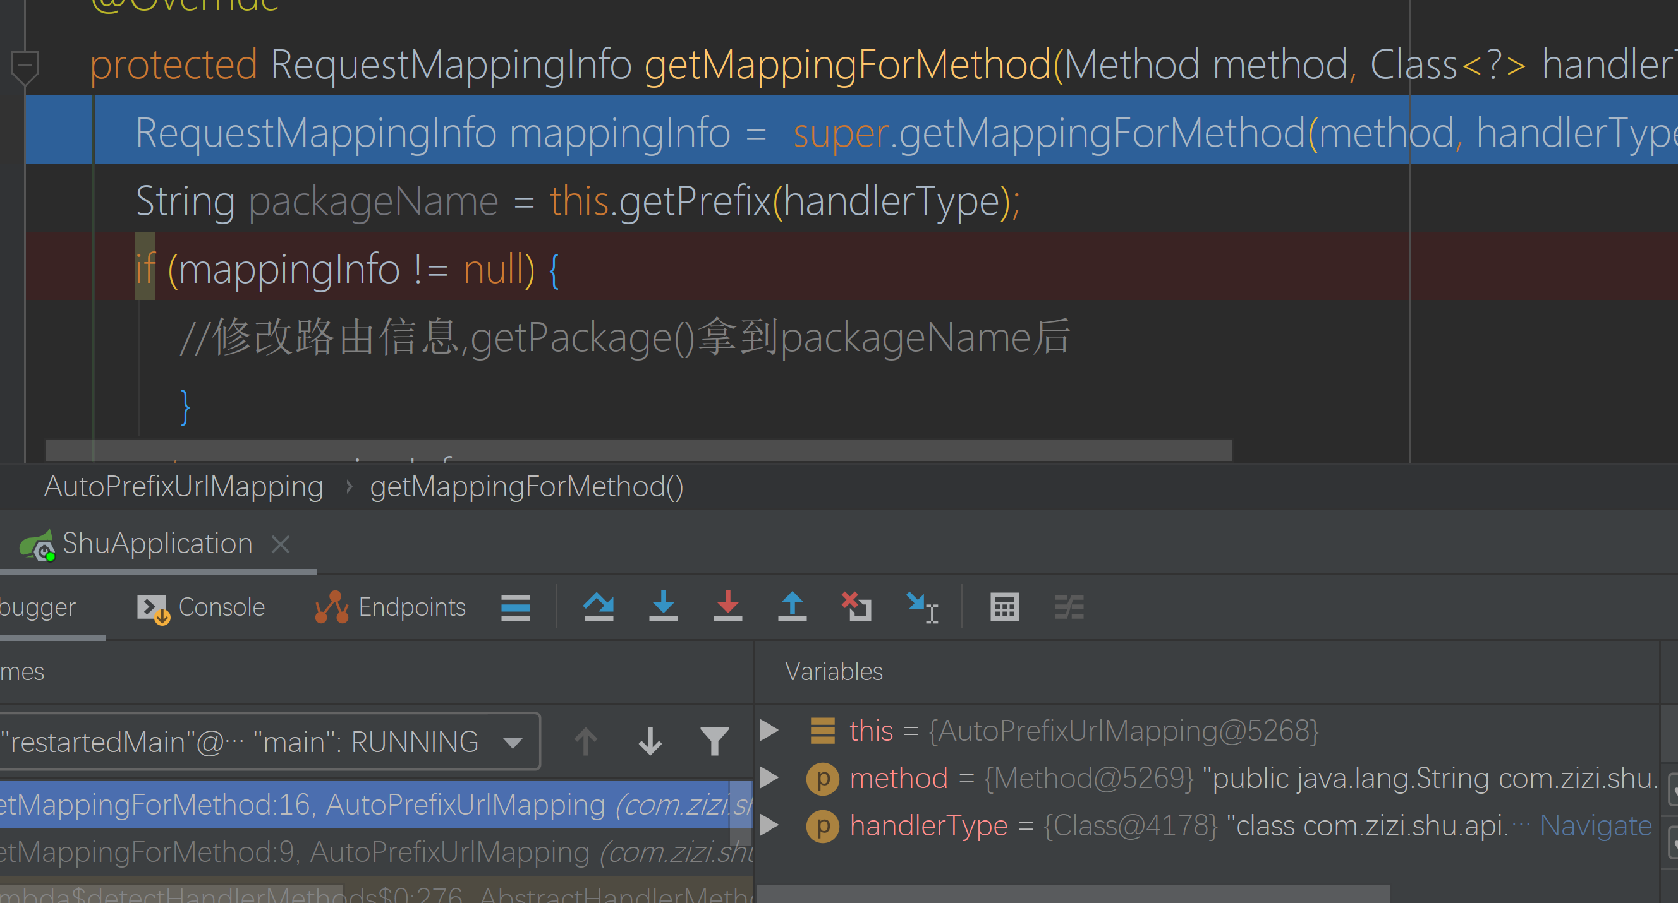Open the Evaluate Expression calculator icon
The width and height of the screenshot is (1678, 903).
pyautogui.click(x=1004, y=607)
